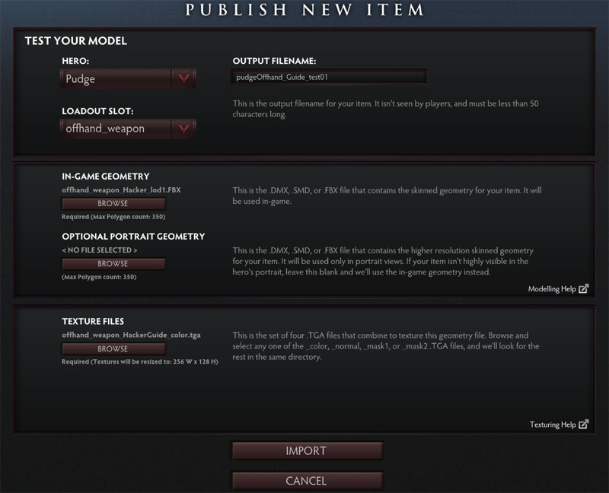Viewport: 609px width, 493px height.
Task: Open the Hero dropdown showing Pudge
Action: click(x=117, y=78)
